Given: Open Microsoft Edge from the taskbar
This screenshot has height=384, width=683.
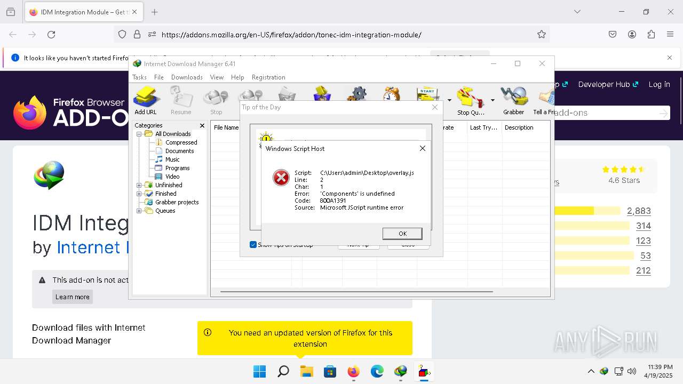Looking at the screenshot, I should pyautogui.click(x=377, y=372).
